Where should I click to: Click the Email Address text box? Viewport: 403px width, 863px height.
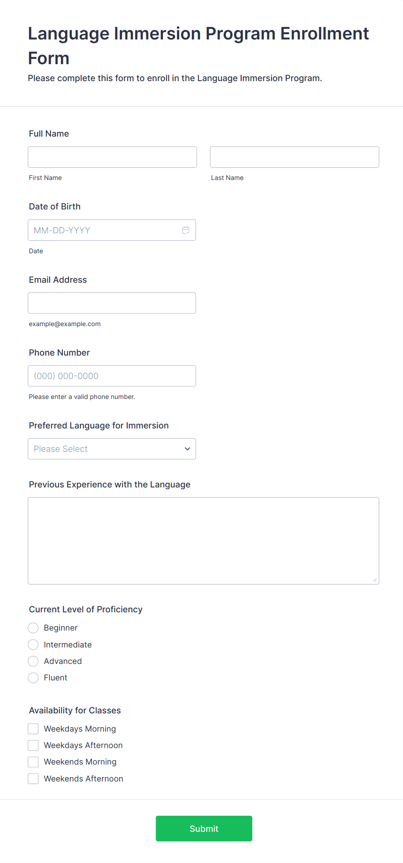112,303
